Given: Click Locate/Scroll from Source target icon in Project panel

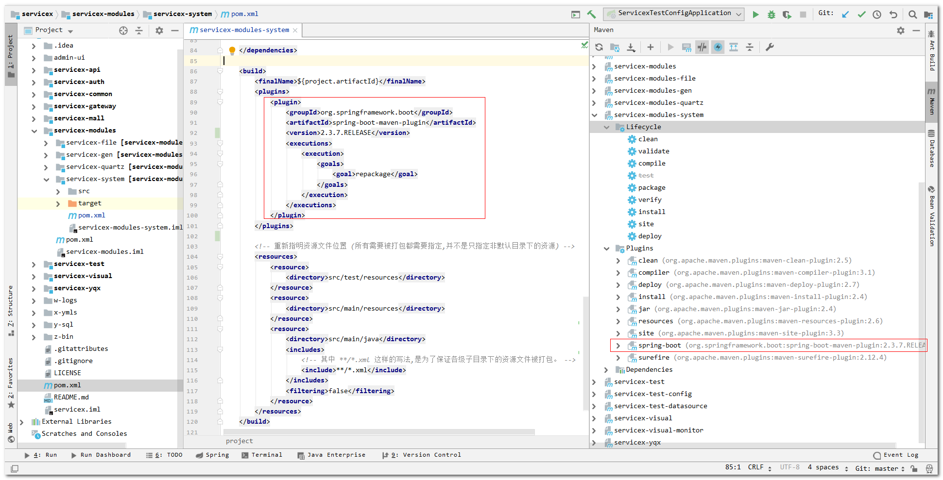Looking at the screenshot, I should click(123, 31).
